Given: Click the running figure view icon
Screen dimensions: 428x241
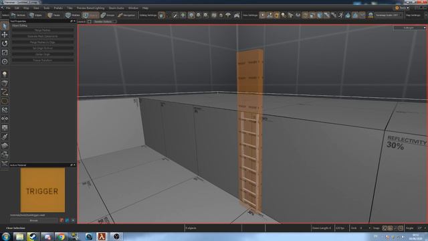Looking at the screenshot, I should (x=340, y=15).
